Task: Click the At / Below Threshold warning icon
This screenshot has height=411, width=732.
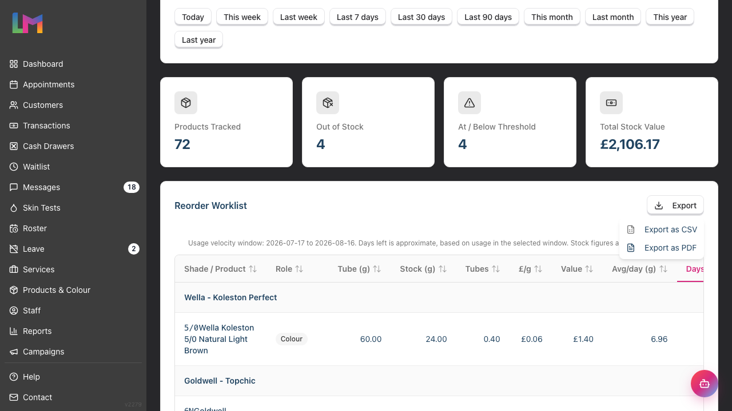Action: coord(470,103)
